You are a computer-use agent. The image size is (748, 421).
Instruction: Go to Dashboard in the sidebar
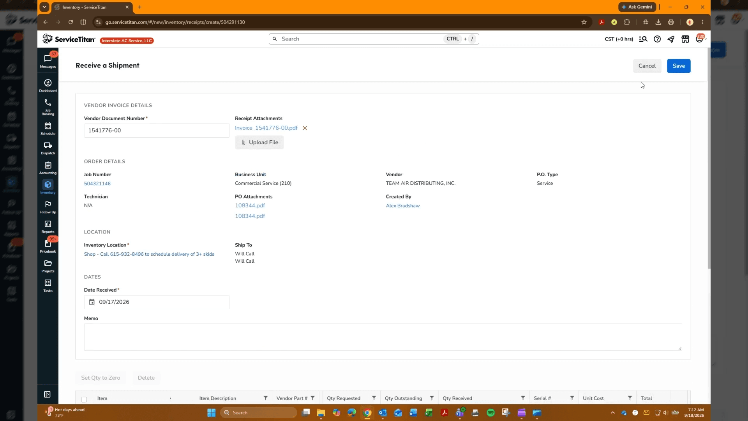(48, 85)
